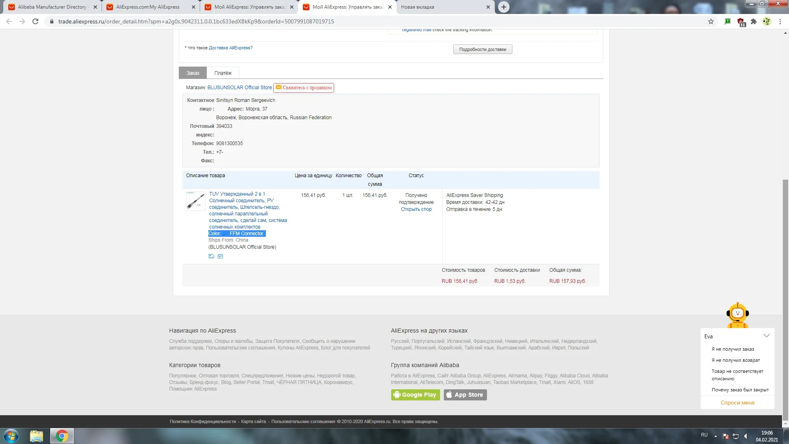Image resolution: width=789 pixels, height=444 pixels.
Task: Open BLUSUNSOLAR Official Store link
Action: click(240, 88)
